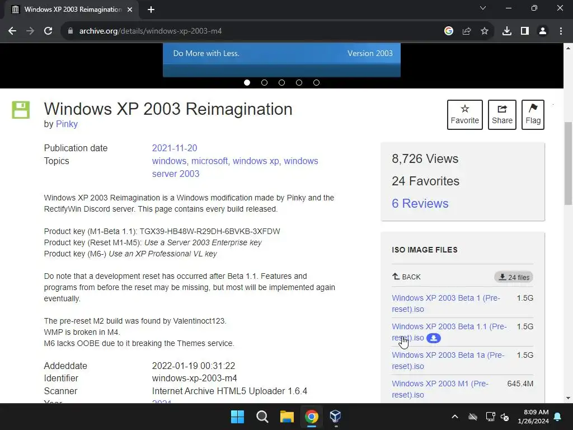Image resolution: width=573 pixels, height=430 pixels.
Task: Download Windows XP 2003 Beta 1a (Pre-reset).iso
Action: 448,361
